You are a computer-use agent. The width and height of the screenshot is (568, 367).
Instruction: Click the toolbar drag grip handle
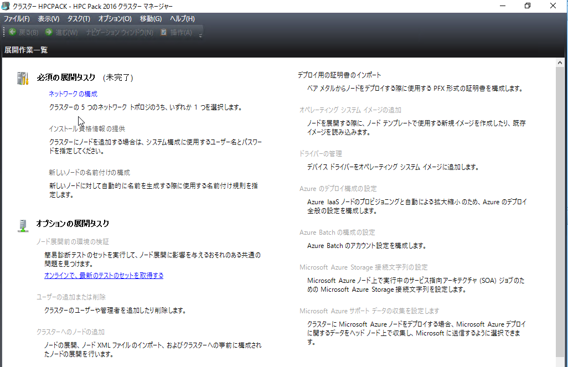pyautogui.click(x=4, y=32)
